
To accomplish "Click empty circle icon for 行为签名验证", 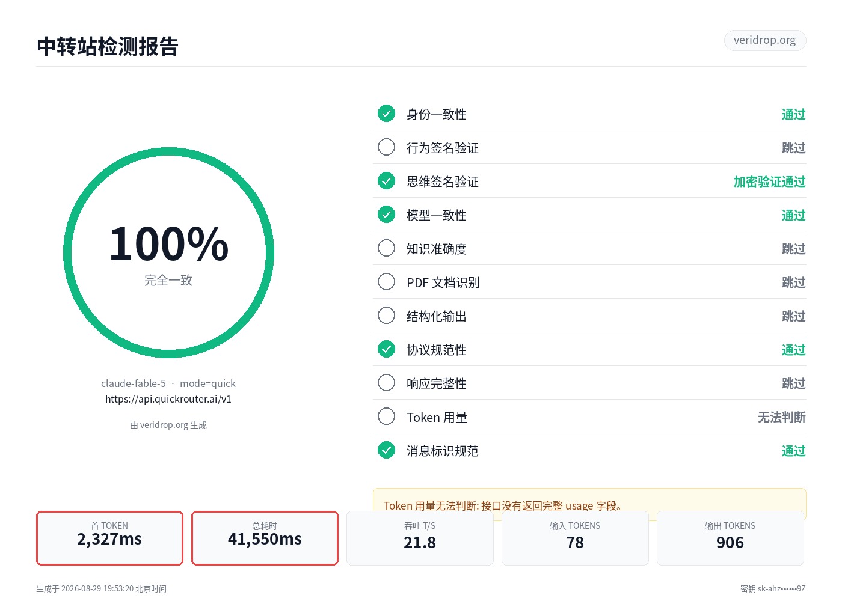I will click(386, 147).
